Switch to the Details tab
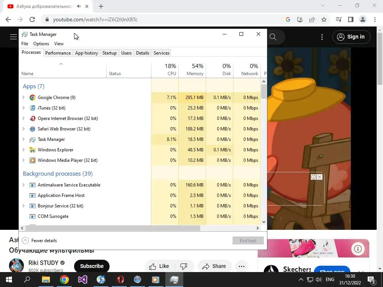Viewport: 383px width, 287px height. (x=143, y=53)
